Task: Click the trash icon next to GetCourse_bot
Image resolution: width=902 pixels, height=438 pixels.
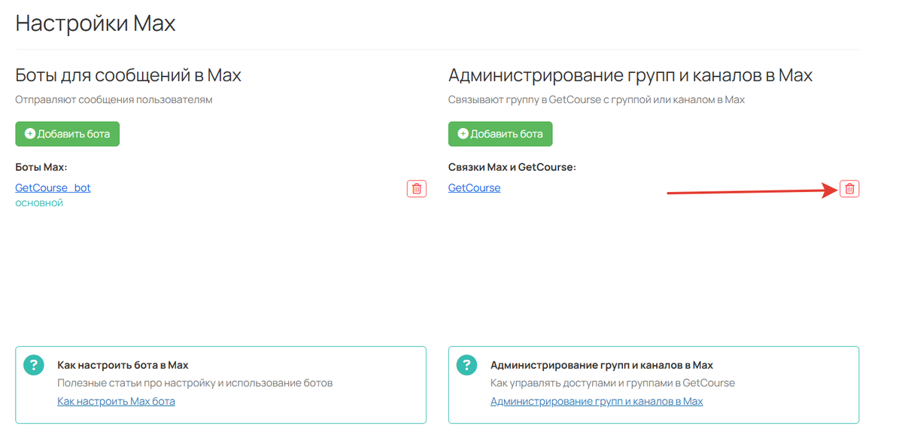Action: click(416, 189)
